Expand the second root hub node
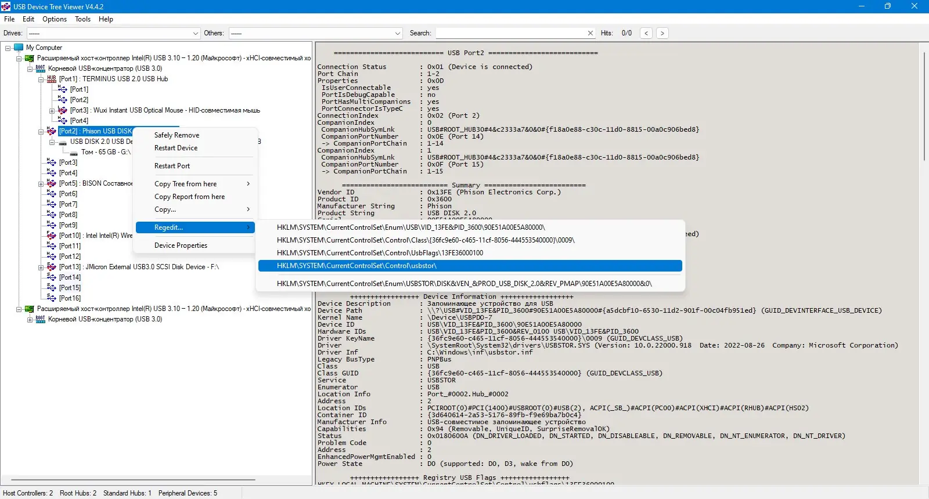The height and width of the screenshot is (499, 929). 30,320
